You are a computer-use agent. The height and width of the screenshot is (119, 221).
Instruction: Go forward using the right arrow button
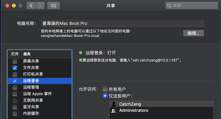click(40, 6)
